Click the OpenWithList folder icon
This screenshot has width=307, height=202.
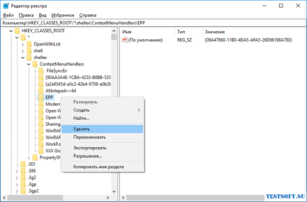point(29,44)
